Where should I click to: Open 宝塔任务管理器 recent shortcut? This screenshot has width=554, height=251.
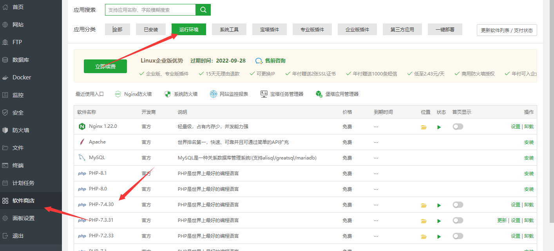point(282,94)
